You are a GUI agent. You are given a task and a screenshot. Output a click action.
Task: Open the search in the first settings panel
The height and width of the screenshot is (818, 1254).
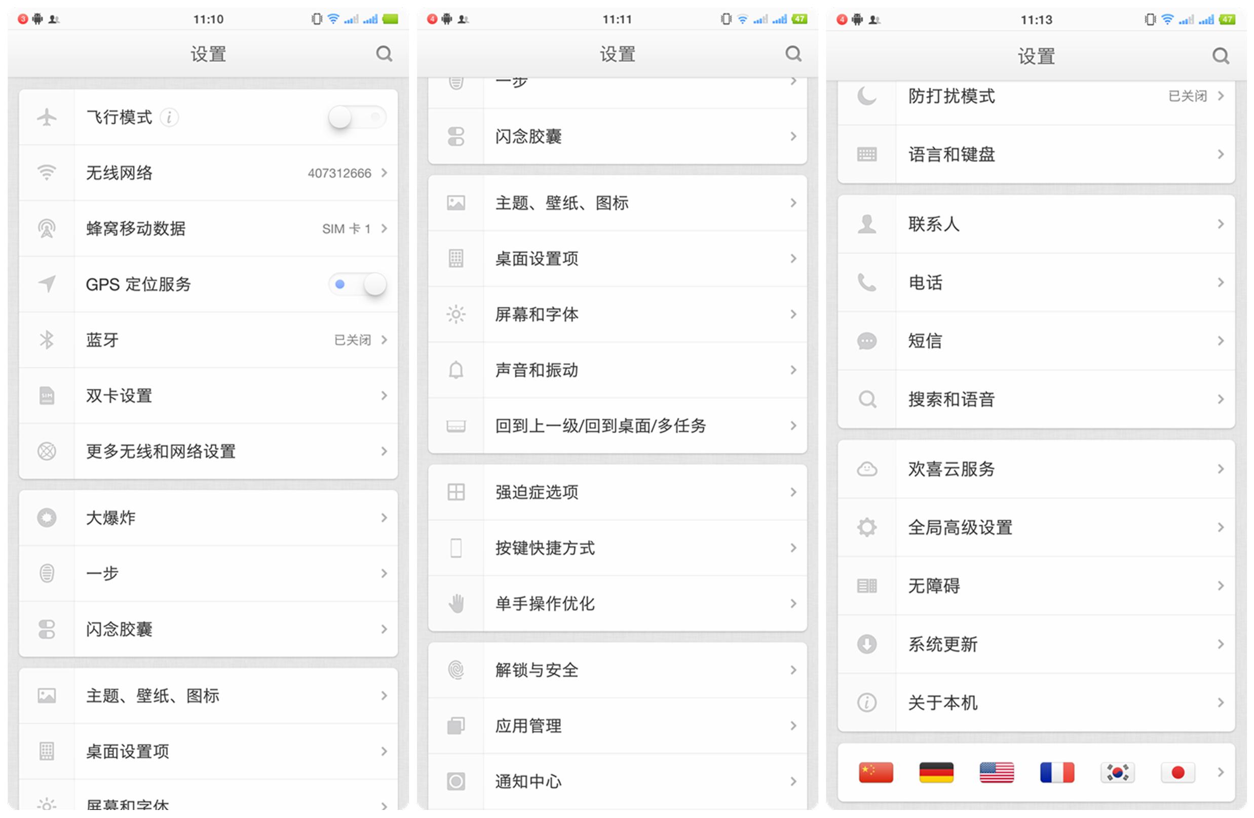pos(384,53)
